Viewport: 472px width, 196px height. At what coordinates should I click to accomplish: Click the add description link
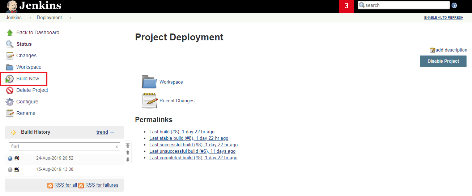451,50
